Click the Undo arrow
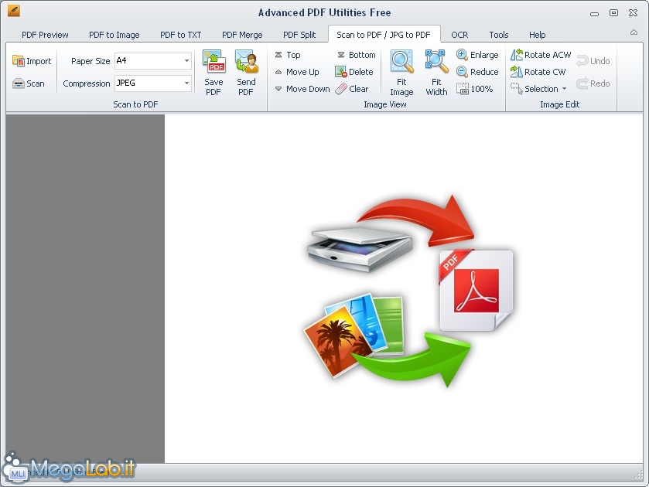This screenshot has height=487, width=649. [582, 61]
